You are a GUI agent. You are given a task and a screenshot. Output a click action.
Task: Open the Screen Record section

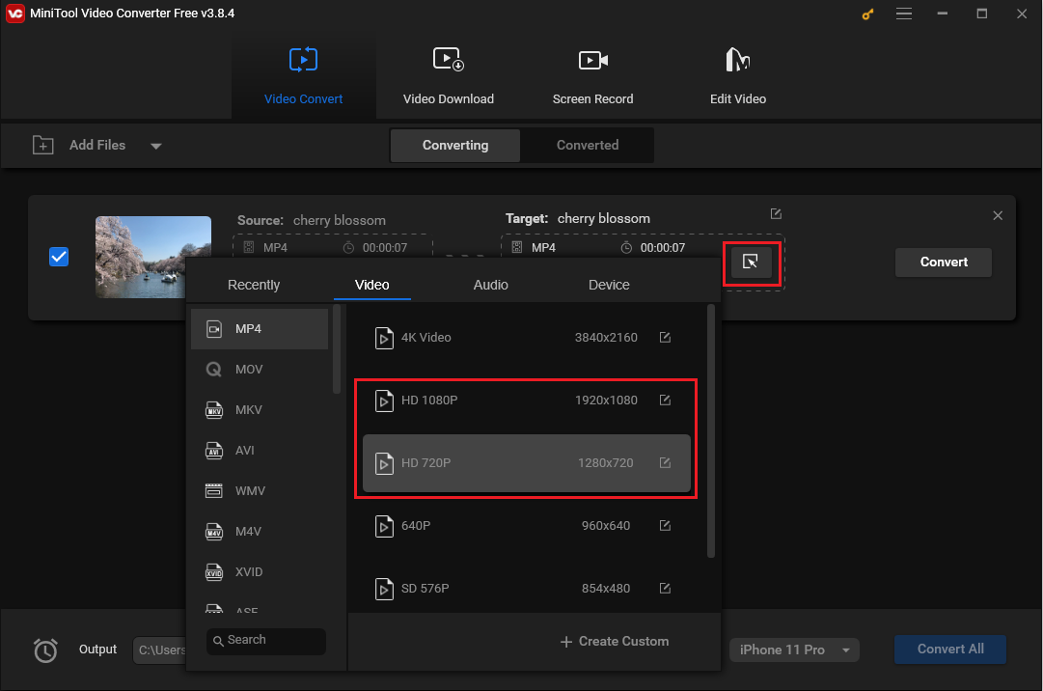[x=592, y=76]
